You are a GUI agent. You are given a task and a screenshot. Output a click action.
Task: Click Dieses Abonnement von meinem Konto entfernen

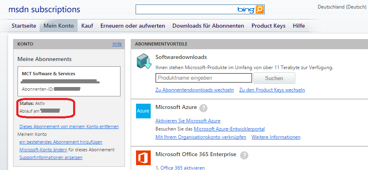point(69,126)
